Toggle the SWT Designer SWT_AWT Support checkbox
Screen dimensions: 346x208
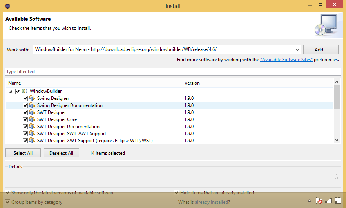pos(25,134)
